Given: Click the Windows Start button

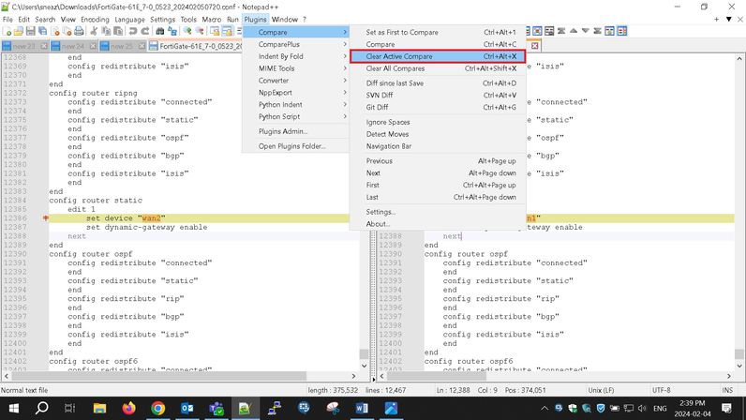Looking at the screenshot, I should pyautogui.click(x=13, y=408).
